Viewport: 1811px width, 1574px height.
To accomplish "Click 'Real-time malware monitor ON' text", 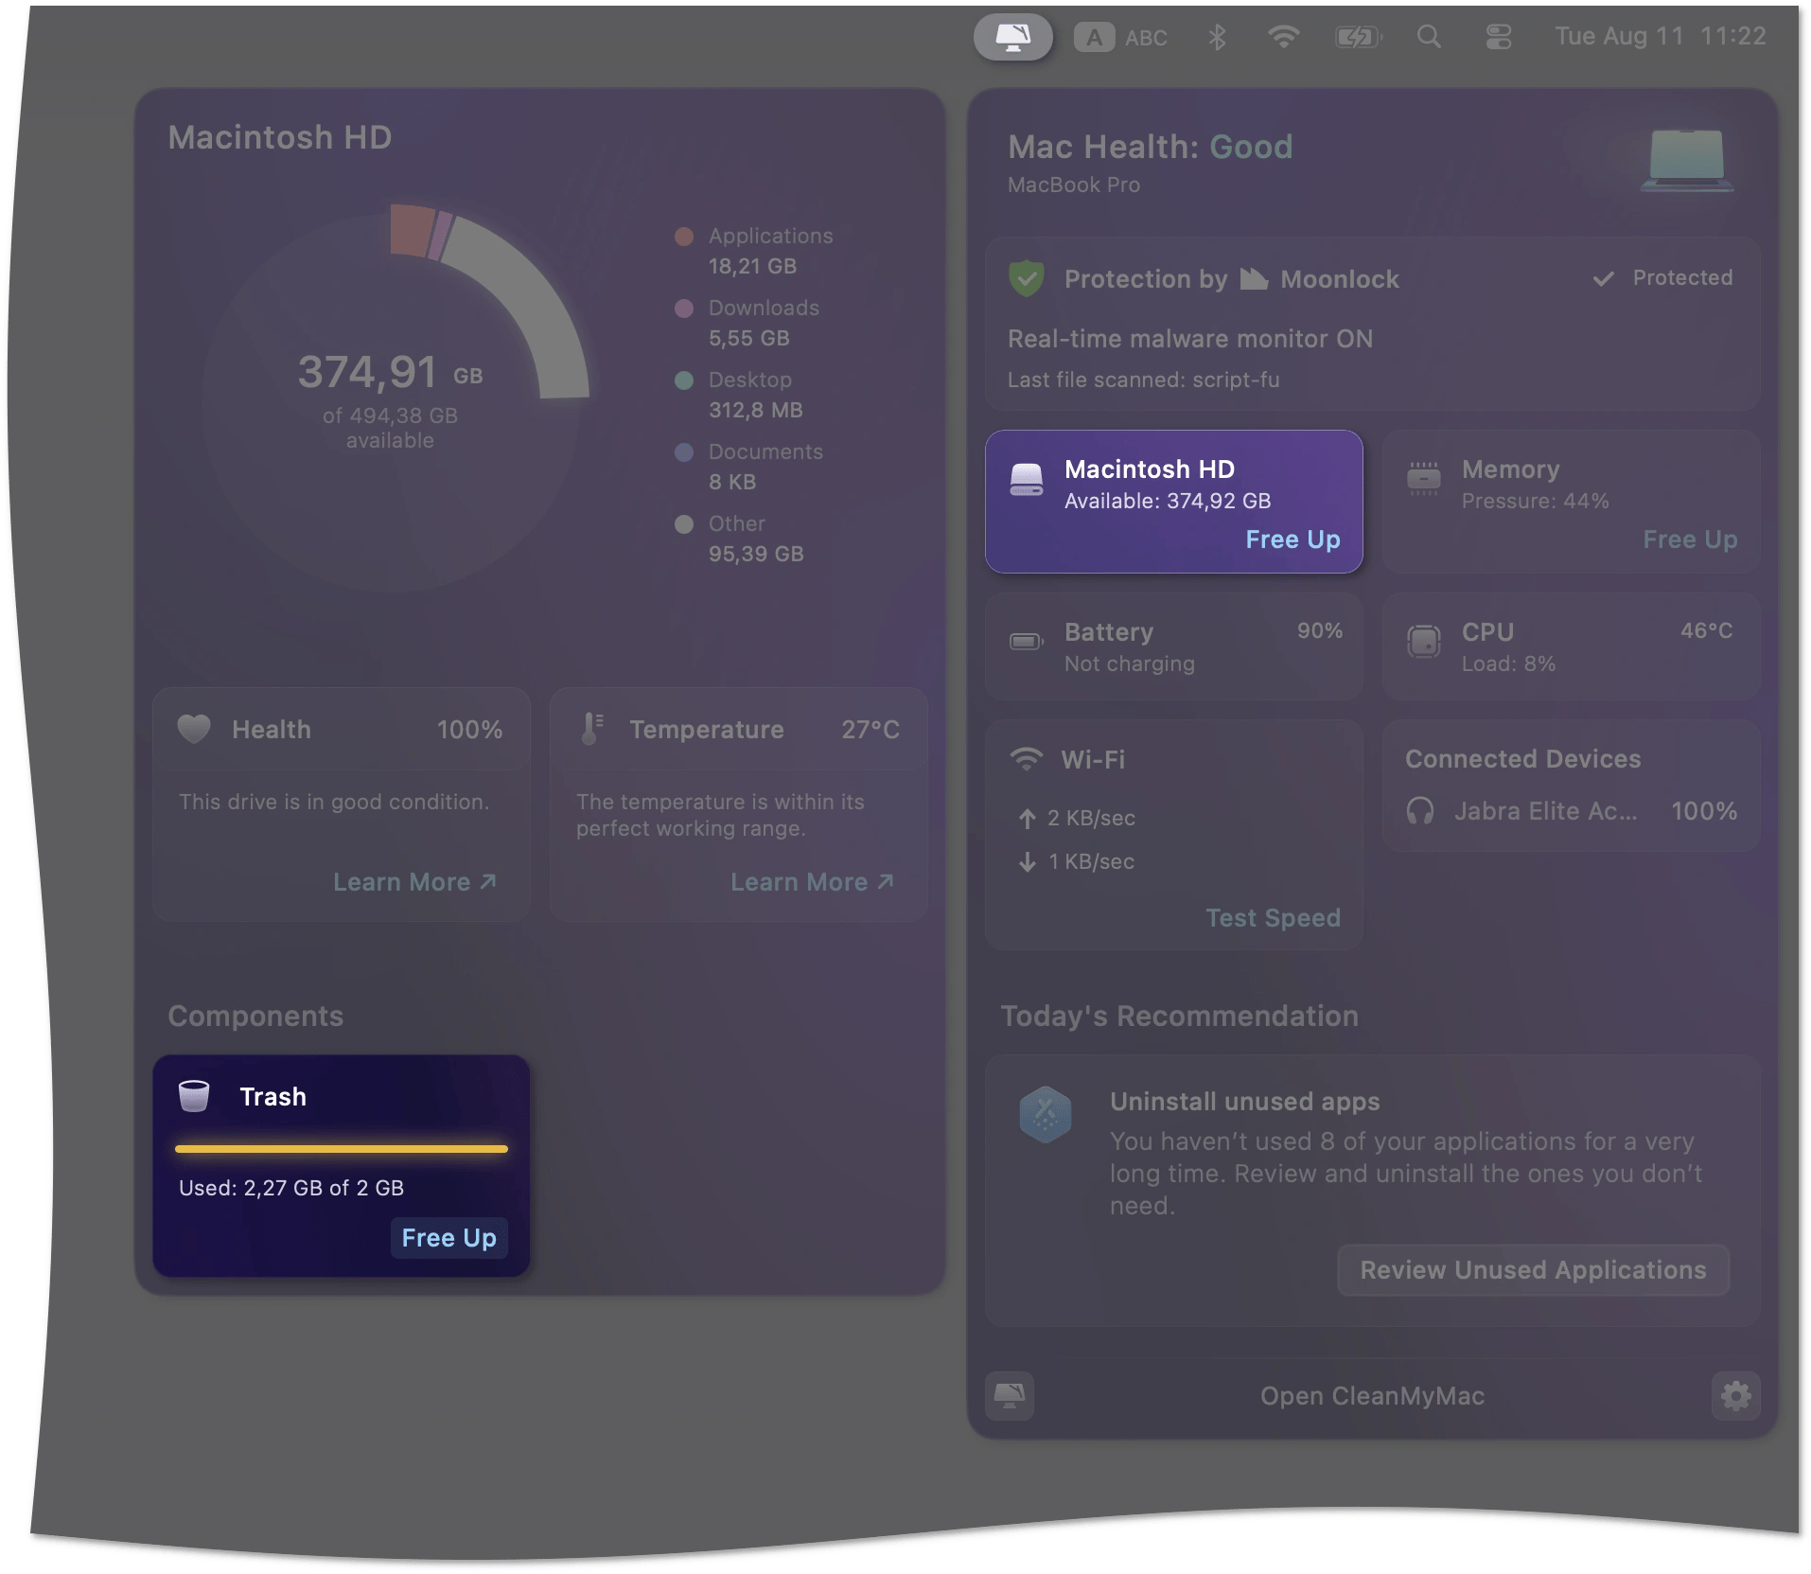I will pos(1190,339).
